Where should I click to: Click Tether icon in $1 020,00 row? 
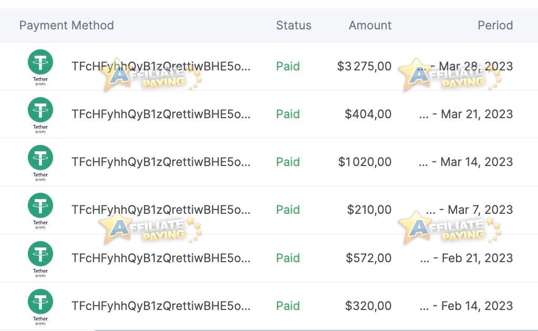[x=40, y=158]
